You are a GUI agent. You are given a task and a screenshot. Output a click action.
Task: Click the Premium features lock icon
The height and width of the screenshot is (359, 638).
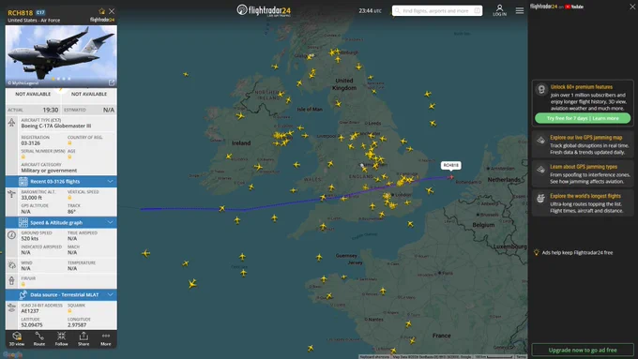pos(541,89)
